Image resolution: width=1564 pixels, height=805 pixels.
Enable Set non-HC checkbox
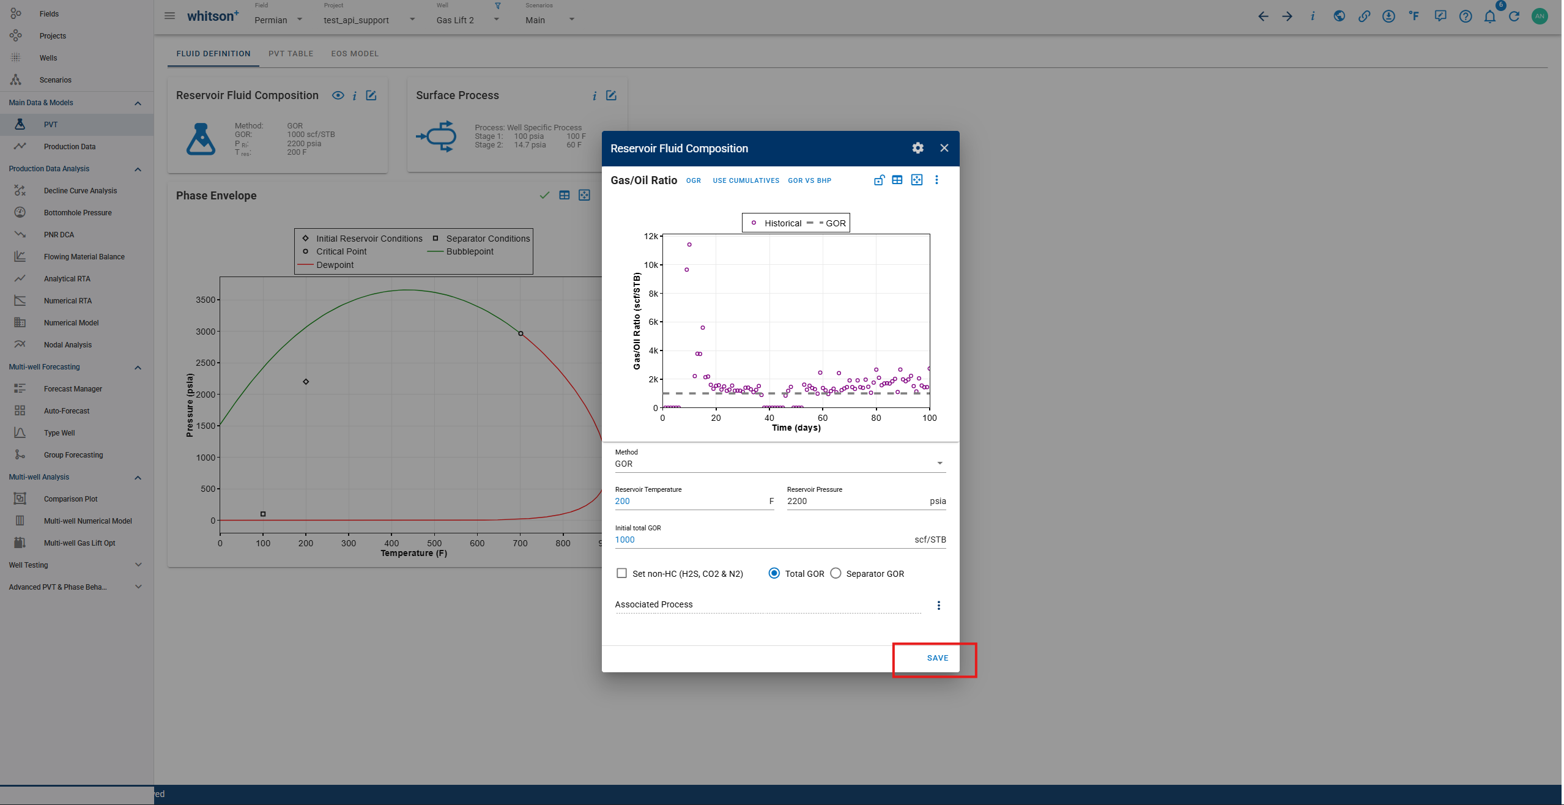click(621, 573)
